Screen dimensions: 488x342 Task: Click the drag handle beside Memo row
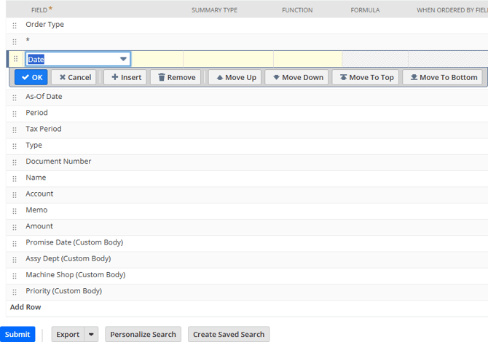(15, 210)
